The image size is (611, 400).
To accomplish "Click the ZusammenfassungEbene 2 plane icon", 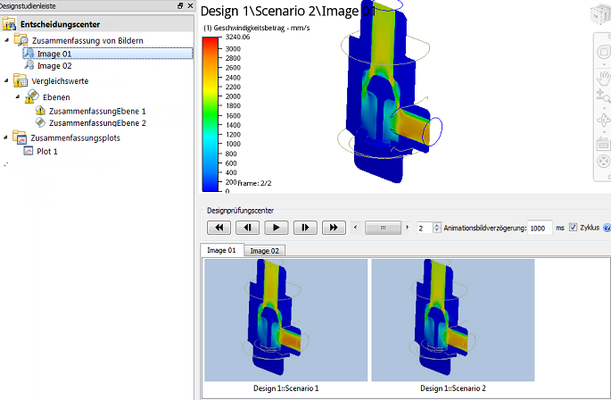I will (x=40, y=122).
